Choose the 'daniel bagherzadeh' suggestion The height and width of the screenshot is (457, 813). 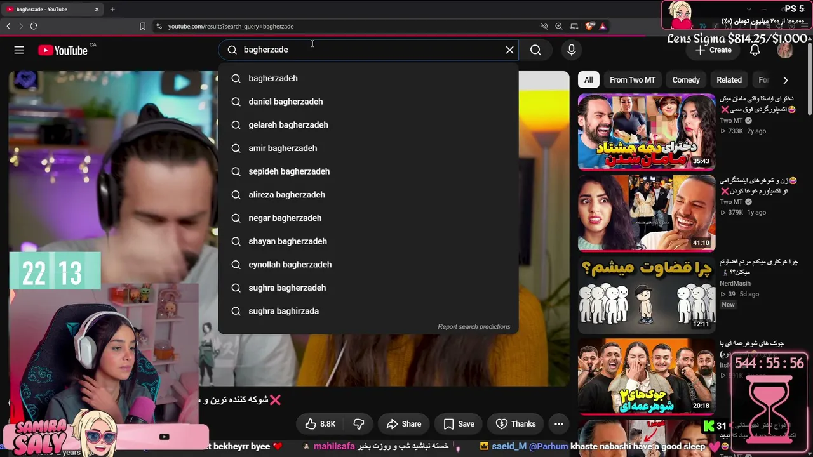point(368,102)
